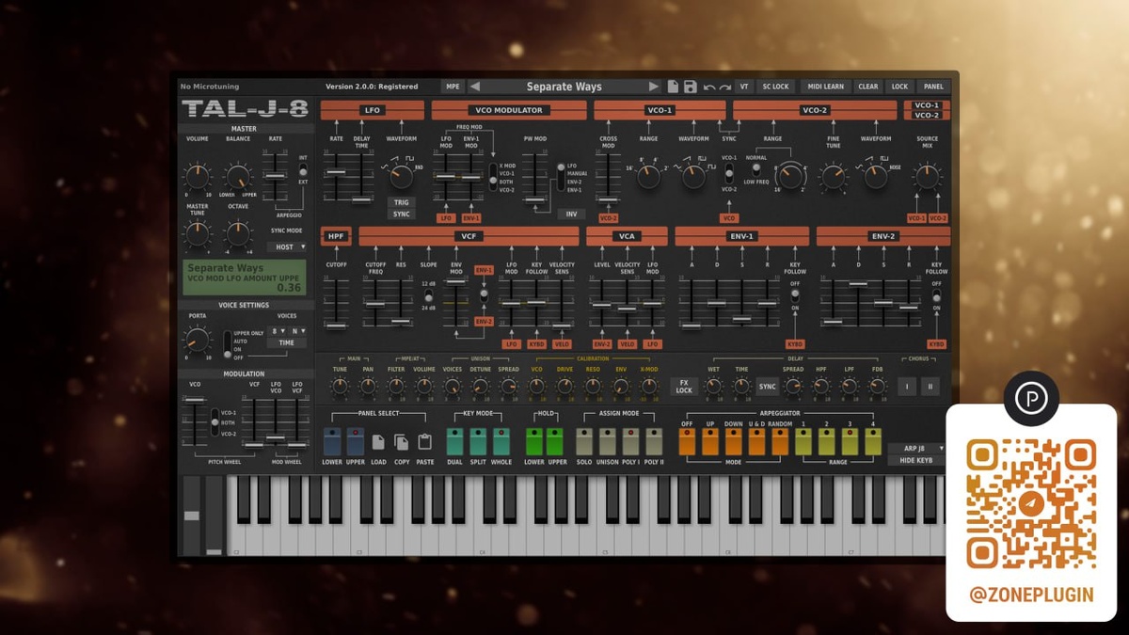The height and width of the screenshot is (635, 1129).
Task: Click the Separate Ways preset name display
Action: 564,87
